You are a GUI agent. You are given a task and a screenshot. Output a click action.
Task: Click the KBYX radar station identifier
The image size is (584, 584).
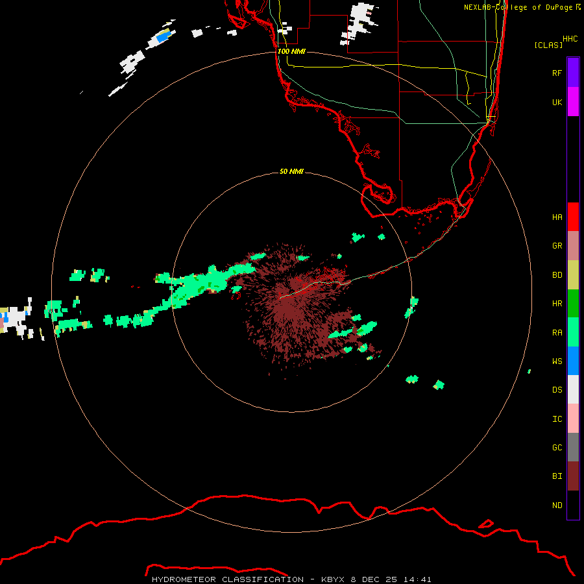pyautogui.click(x=334, y=579)
